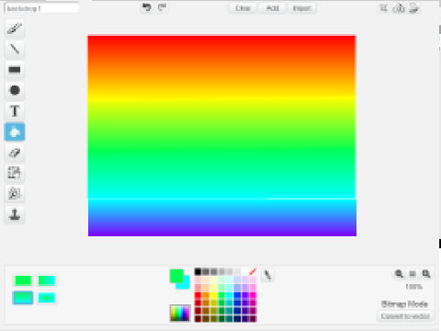Click the rainbow gradient canvas
This screenshot has width=441, height=331.
[222, 135]
